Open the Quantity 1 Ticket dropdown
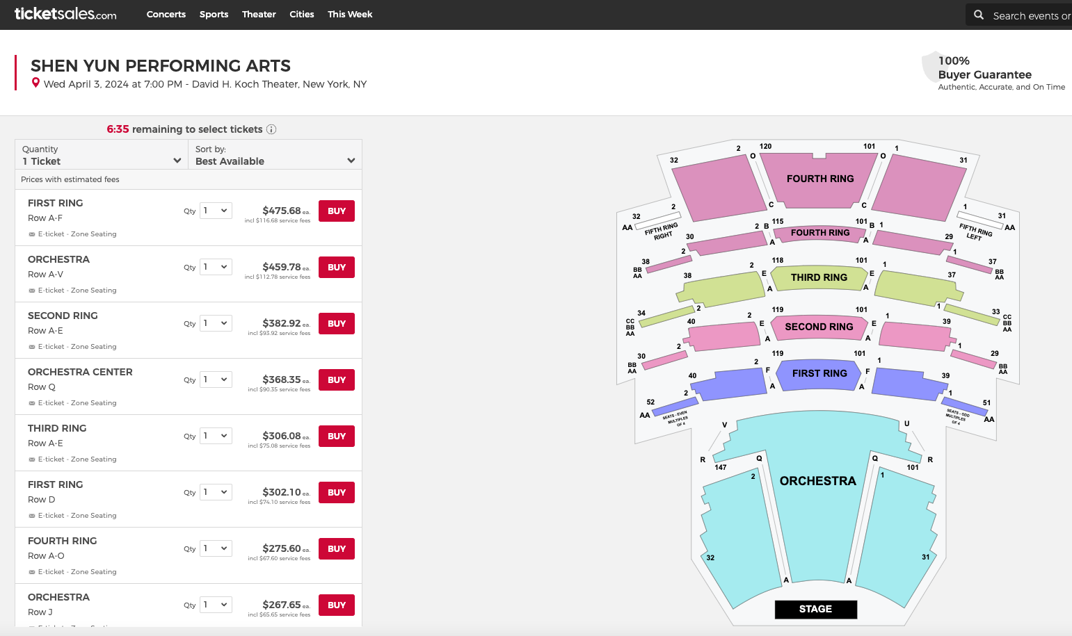The image size is (1072, 636). (x=102, y=155)
